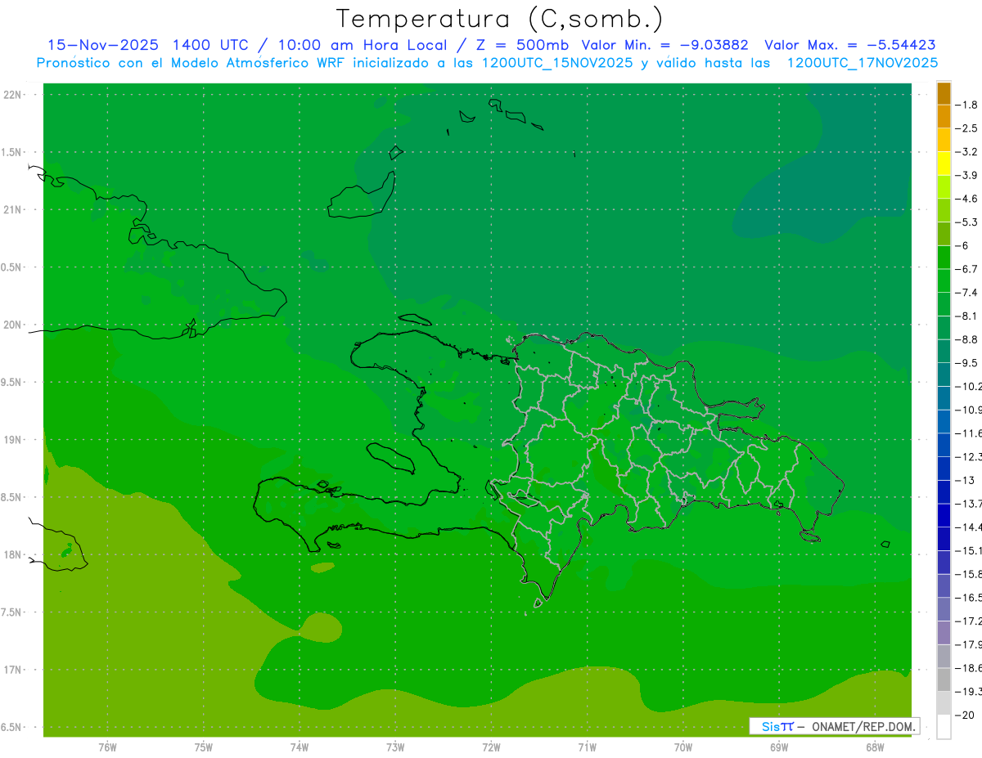Click '1200UTC_17NOV2025' valid-until text
Screen dimensions: 982x758
(862, 63)
